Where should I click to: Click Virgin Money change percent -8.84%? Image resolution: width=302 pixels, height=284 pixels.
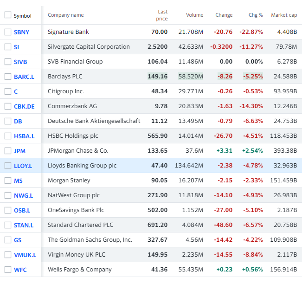coord(253,254)
